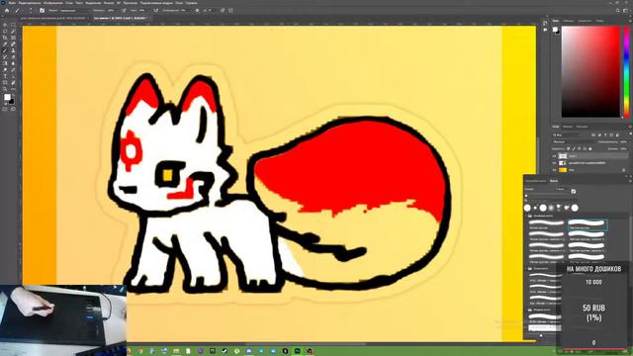
Task: Toggle lock image pixels brush icon
Action: 574,148
